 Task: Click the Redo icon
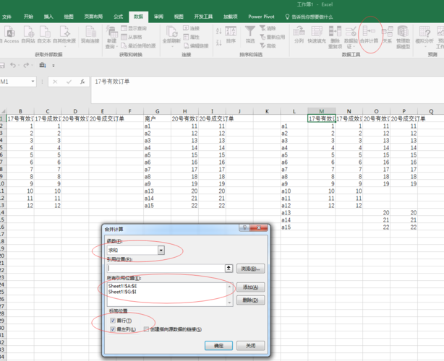(26, 65)
